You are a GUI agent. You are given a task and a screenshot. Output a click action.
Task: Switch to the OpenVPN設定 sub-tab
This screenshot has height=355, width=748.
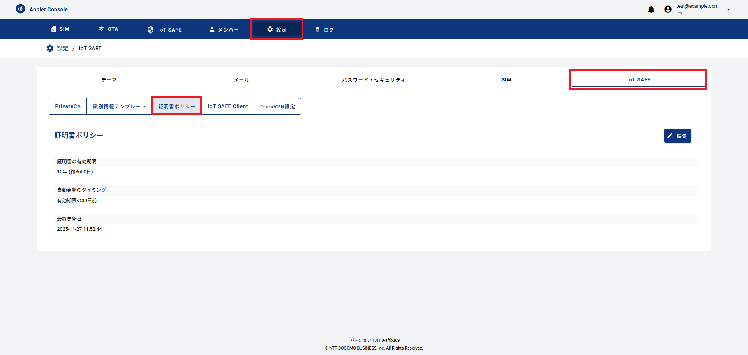pyautogui.click(x=277, y=106)
